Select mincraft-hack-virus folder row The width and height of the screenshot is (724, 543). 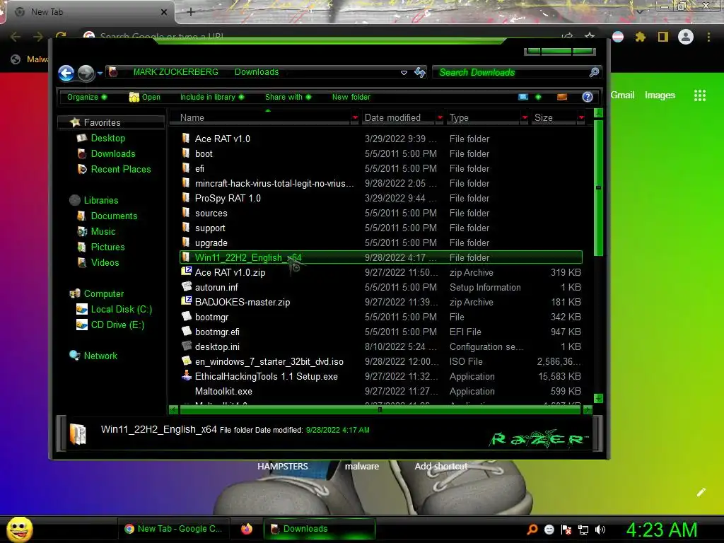point(381,183)
